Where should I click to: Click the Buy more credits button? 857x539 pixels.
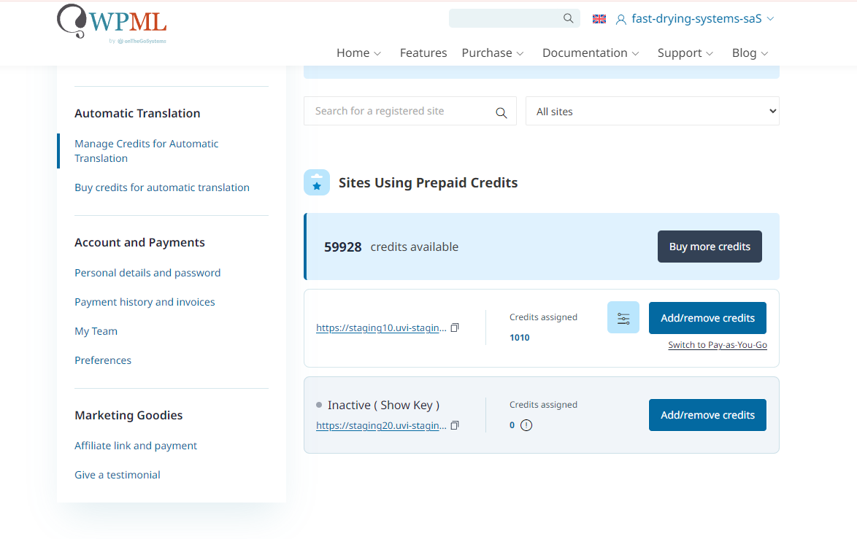pos(710,247)
